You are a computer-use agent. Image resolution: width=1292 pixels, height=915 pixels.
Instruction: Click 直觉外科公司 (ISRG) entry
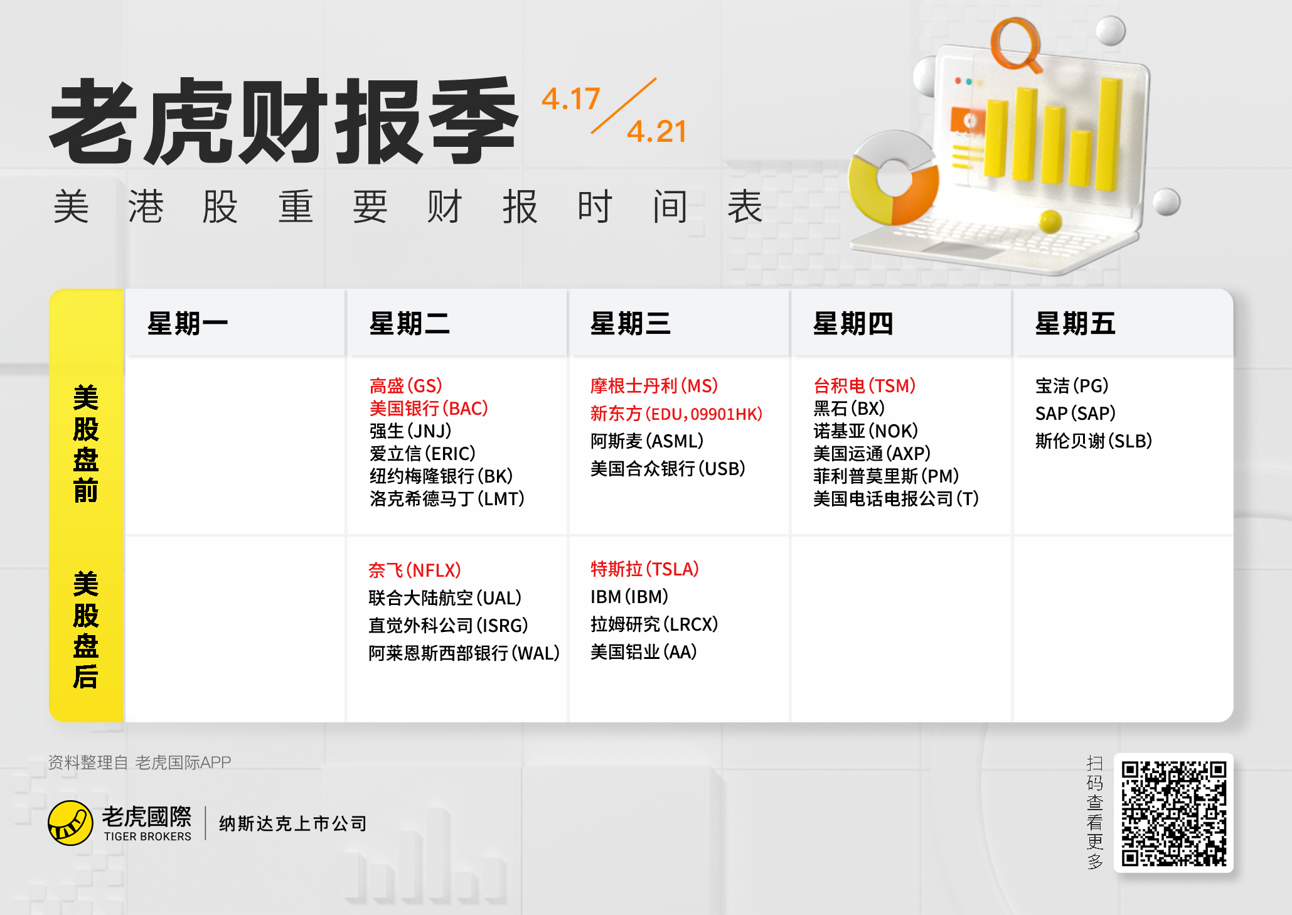449,625
